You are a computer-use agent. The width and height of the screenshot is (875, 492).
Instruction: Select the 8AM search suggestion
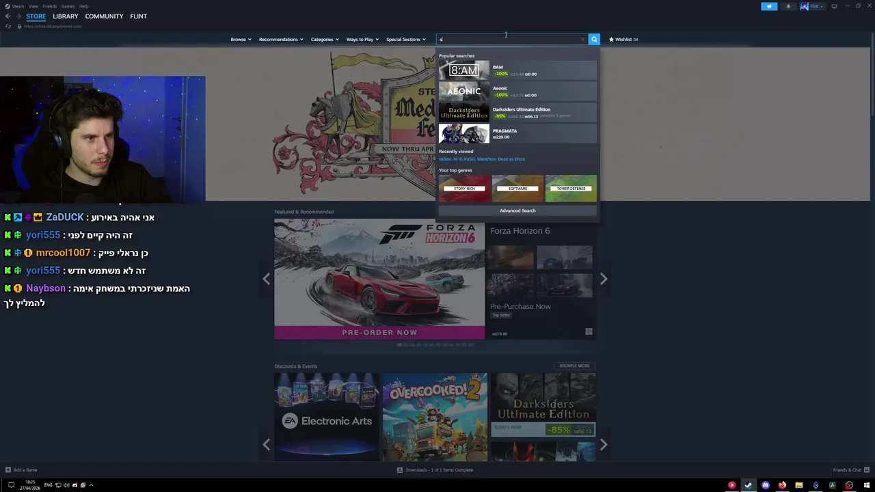click(517, 70)
